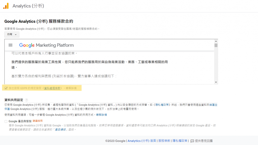Go to Analytics (分析) 首頁 footer link
This screenshot has height=145, width=258.
pos(142,141)
